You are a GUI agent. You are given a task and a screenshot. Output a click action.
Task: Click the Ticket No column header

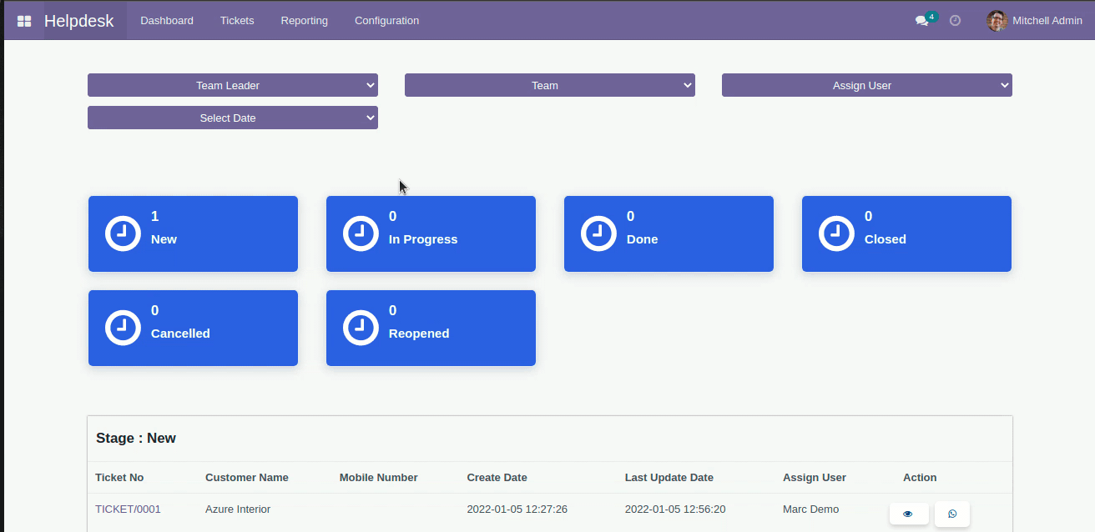pyautogui.click(x=119, y=478)
